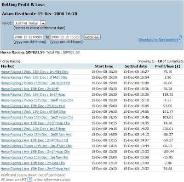Open Plump 15th Dec 2m Nov Hrd market
Screen dimensions: 184x182
34,157
